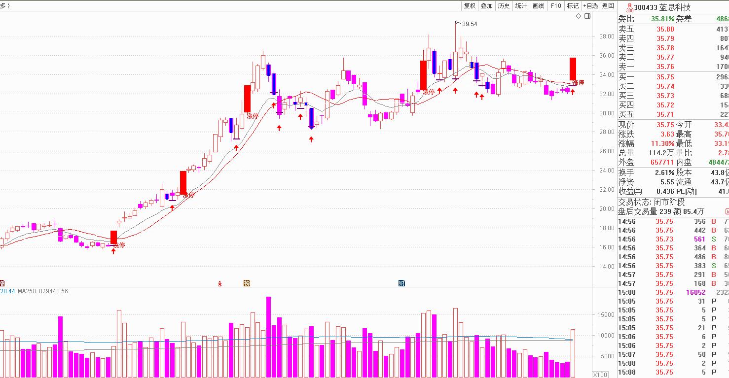
Task: Activate the 画线 drawing tool
Action: [539, 6]
